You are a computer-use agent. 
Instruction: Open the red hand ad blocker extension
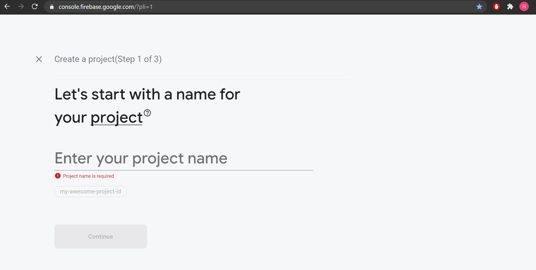point(497,7)
